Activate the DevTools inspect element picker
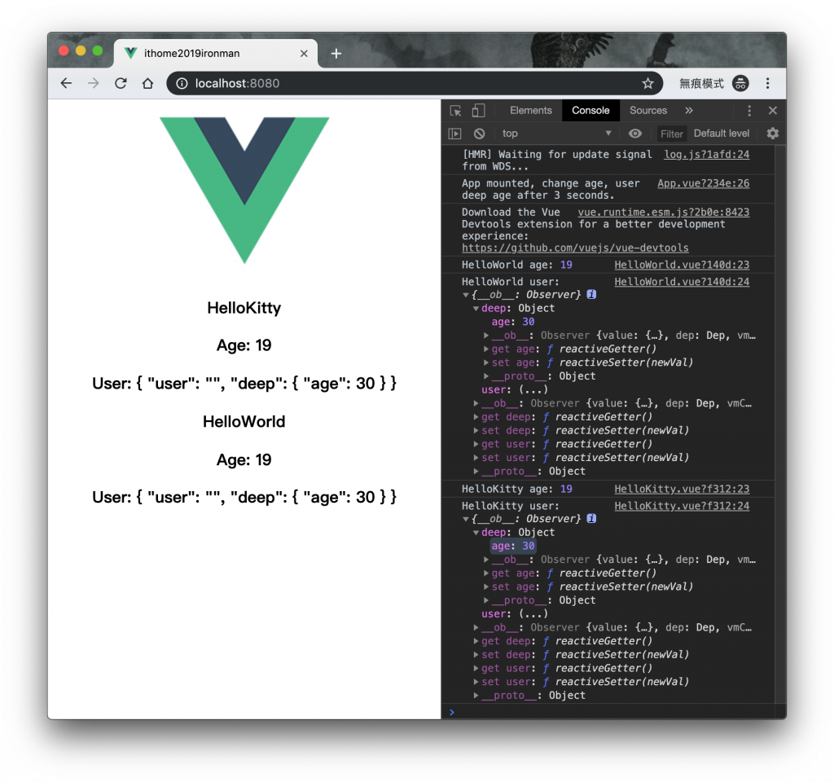This screenshot has height=782, width=834. tap(455, 111)
